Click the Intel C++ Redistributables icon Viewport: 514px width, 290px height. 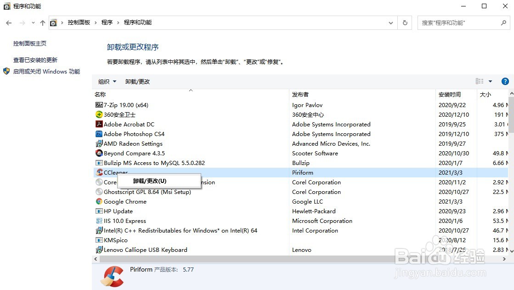[99, 230]
